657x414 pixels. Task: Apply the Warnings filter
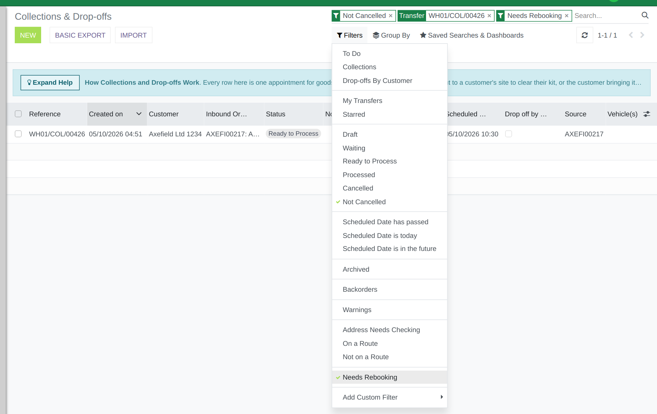pyautogui.click(x=389, y=310)
